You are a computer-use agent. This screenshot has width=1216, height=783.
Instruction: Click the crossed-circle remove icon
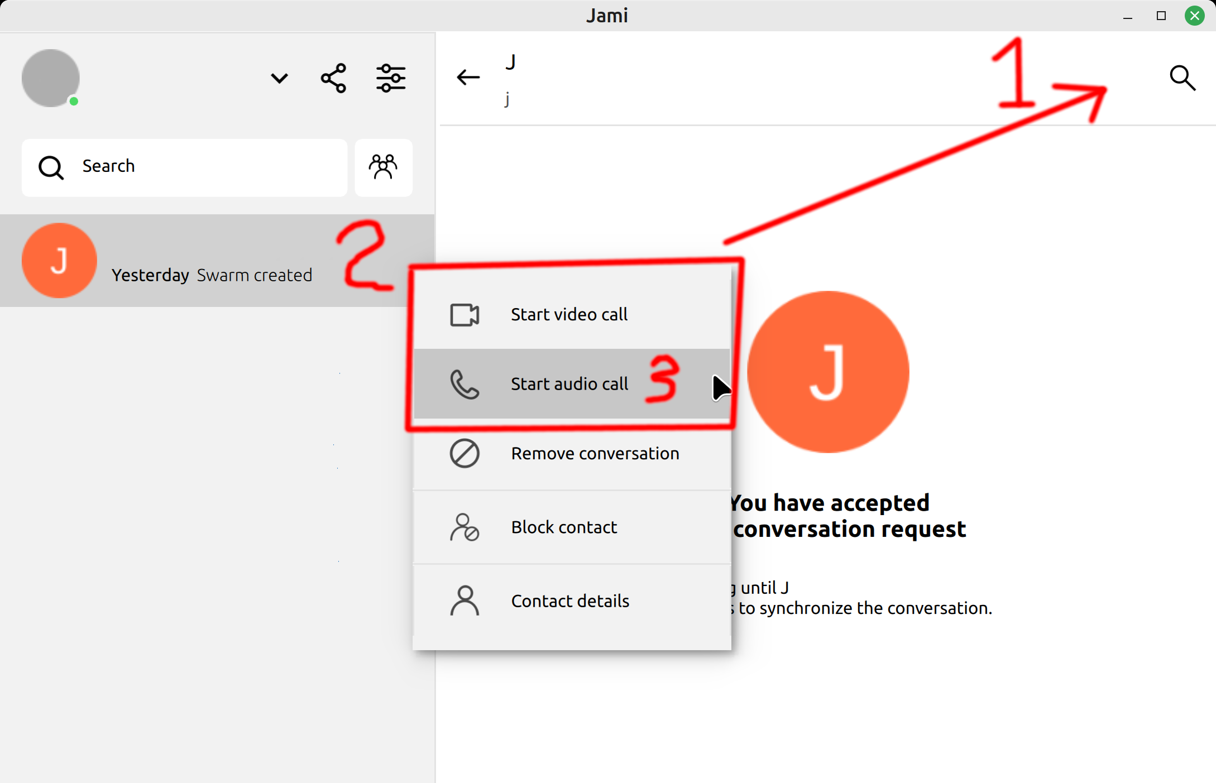465,453
